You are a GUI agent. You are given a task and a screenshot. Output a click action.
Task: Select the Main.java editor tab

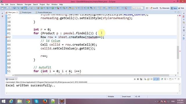tap(12, 12)
